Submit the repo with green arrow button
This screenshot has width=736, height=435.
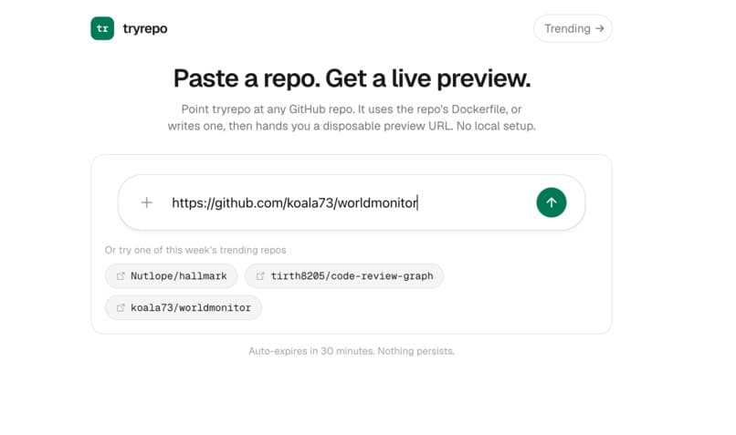pos(551,202)
